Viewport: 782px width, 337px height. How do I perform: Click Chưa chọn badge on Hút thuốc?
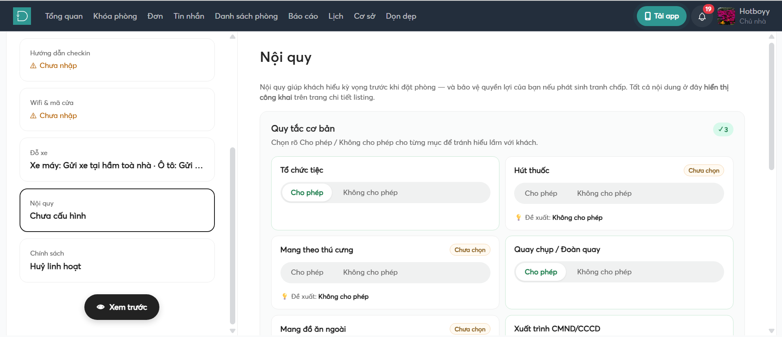(x=704, y=171)
